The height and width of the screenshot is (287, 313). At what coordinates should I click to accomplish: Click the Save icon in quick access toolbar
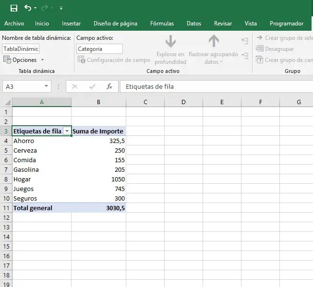tap(14, 8)
